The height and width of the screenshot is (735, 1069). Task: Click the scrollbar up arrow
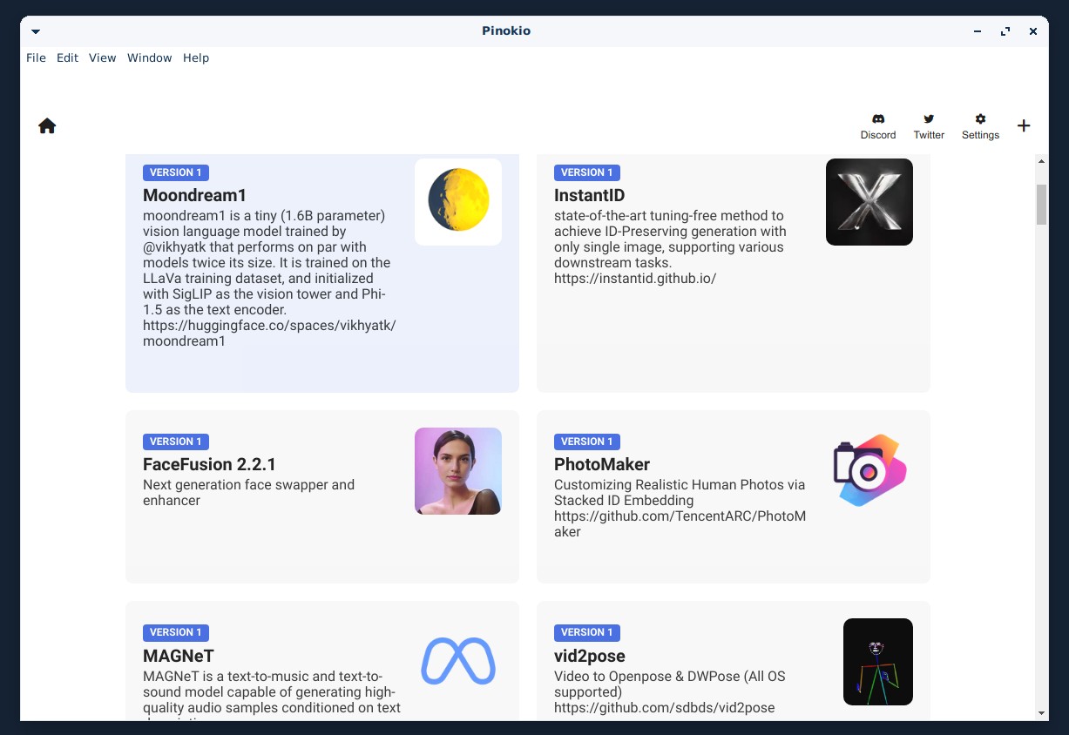[1041, 161]
